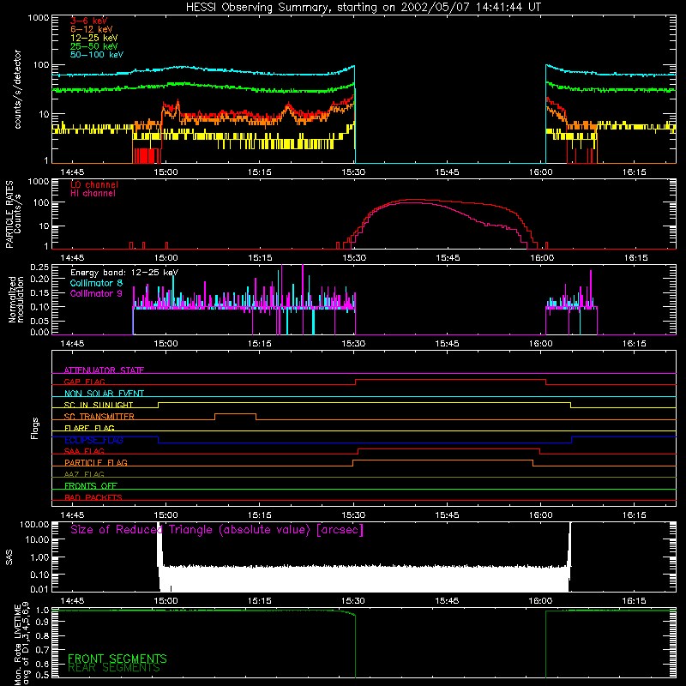Click the 0.15 modulation axis tick value
The width and height of the screenshot is (686, 686).
click(x=39, y=292)
